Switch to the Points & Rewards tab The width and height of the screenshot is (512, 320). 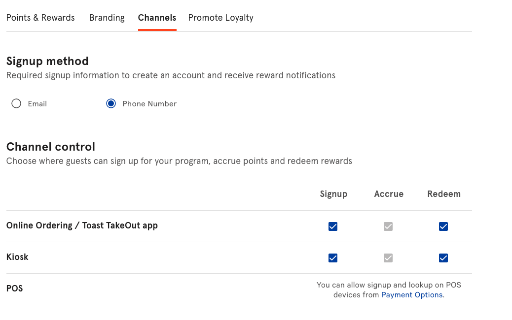pyautogui.click(x=40, y=17)
